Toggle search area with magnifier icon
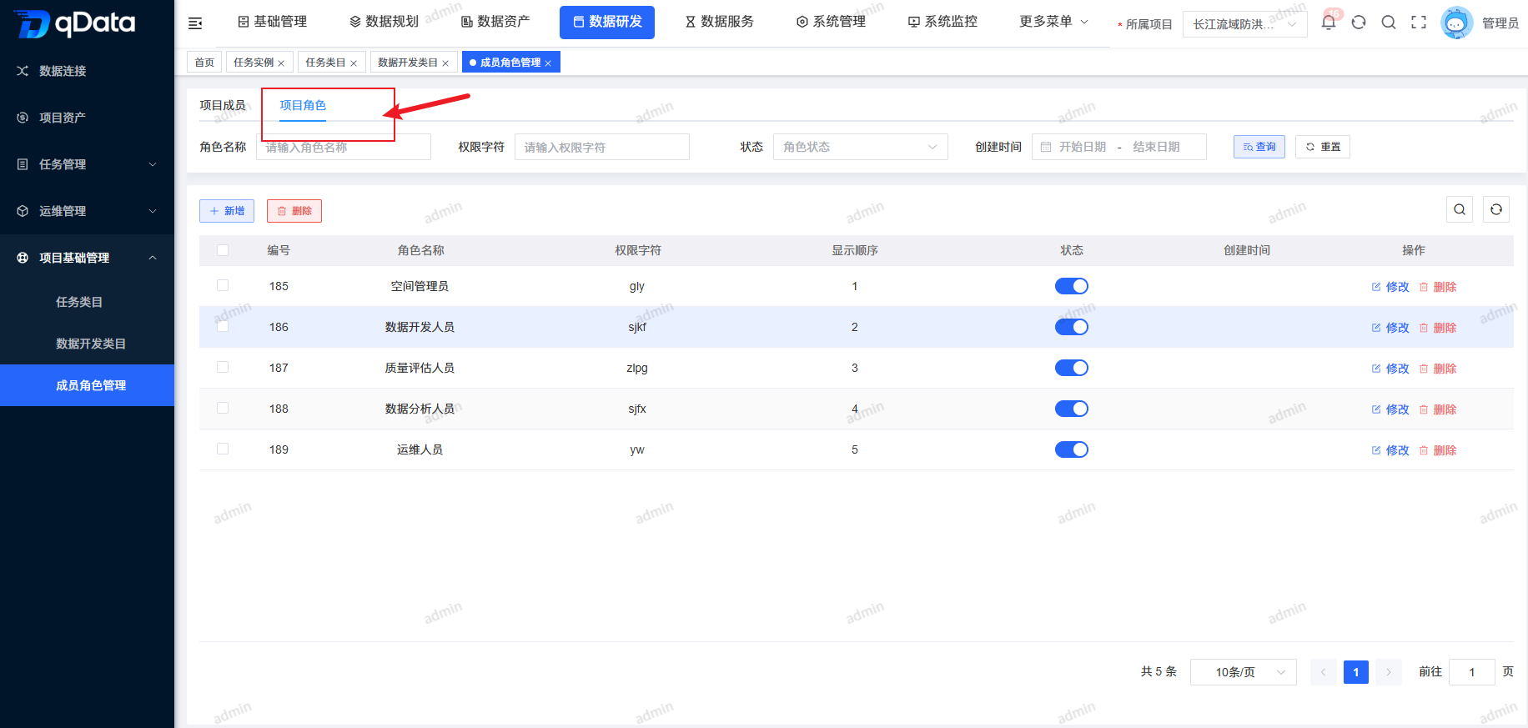The image size is (1528, 728). point(1460,209)
